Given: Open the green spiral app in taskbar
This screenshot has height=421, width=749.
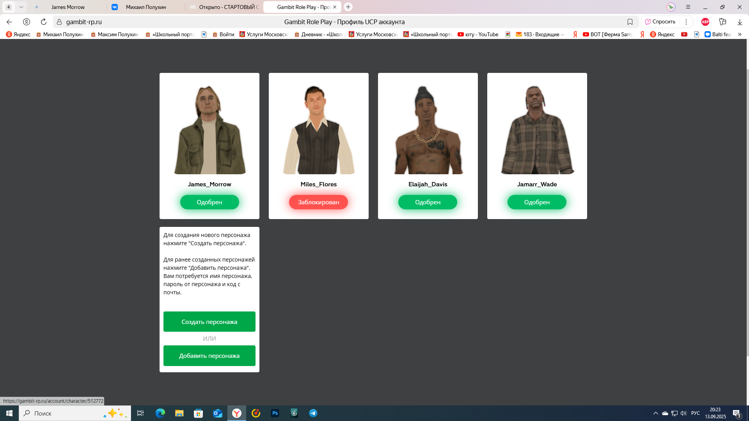Looking at the screenshot, I should point(294,413).
